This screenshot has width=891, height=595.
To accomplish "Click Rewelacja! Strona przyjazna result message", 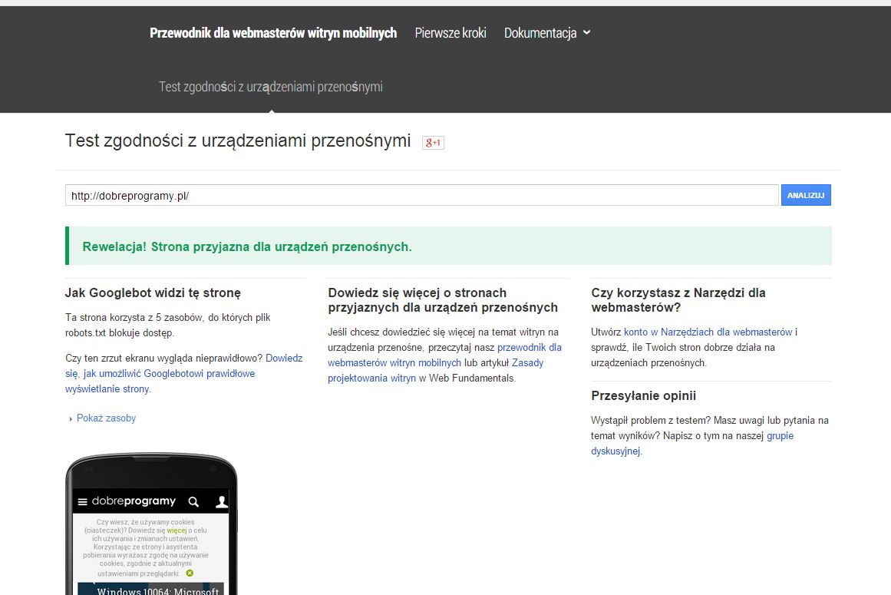I will (x=247, y=246).
